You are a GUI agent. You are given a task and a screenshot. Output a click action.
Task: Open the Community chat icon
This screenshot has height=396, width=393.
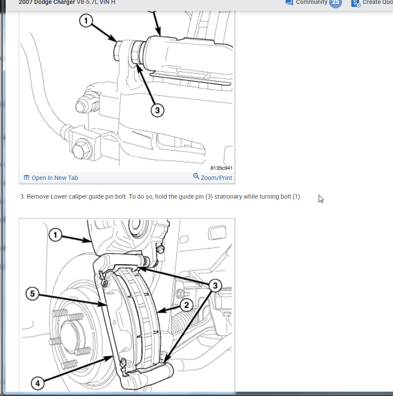(x=289, y=3)
